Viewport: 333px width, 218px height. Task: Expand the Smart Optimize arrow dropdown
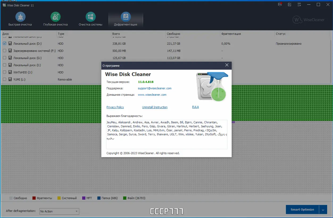pos(323,209)
